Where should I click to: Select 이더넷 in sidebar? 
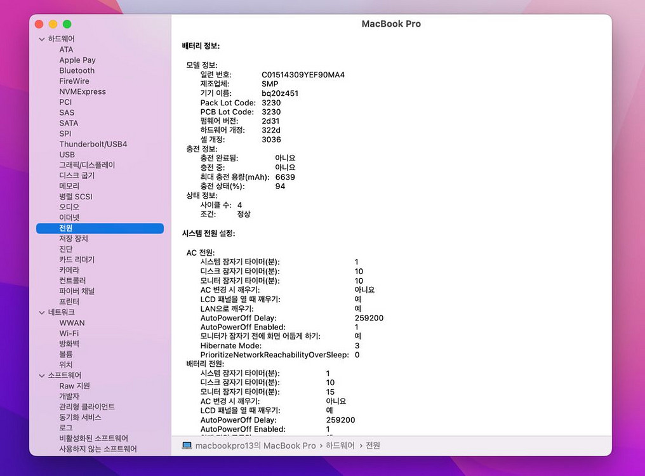[69, 218]
